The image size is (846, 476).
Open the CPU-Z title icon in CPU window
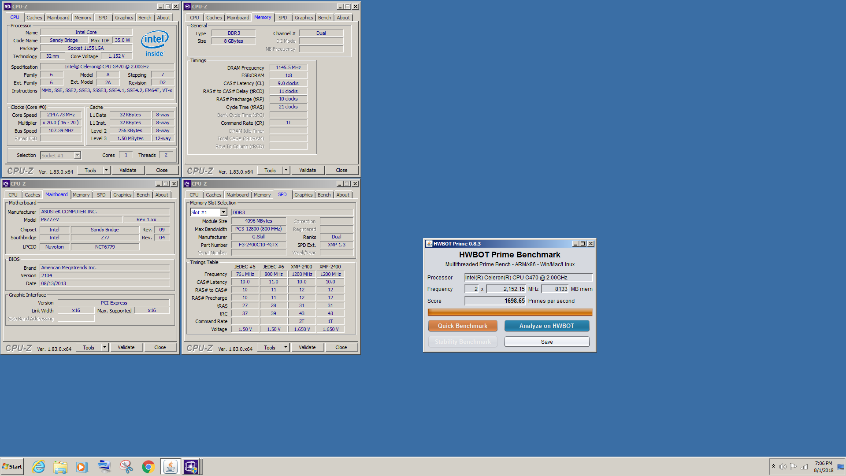coord(7,7)
